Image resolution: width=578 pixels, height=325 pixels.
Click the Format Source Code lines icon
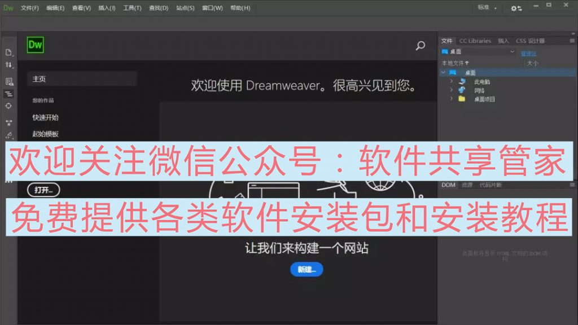(x=9, y=94)
